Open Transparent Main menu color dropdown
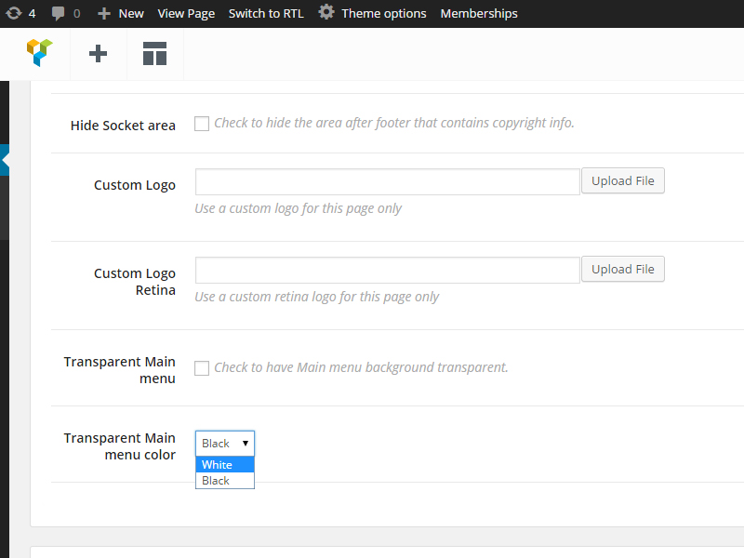This screenshot has width=744, height=558. 225,444
